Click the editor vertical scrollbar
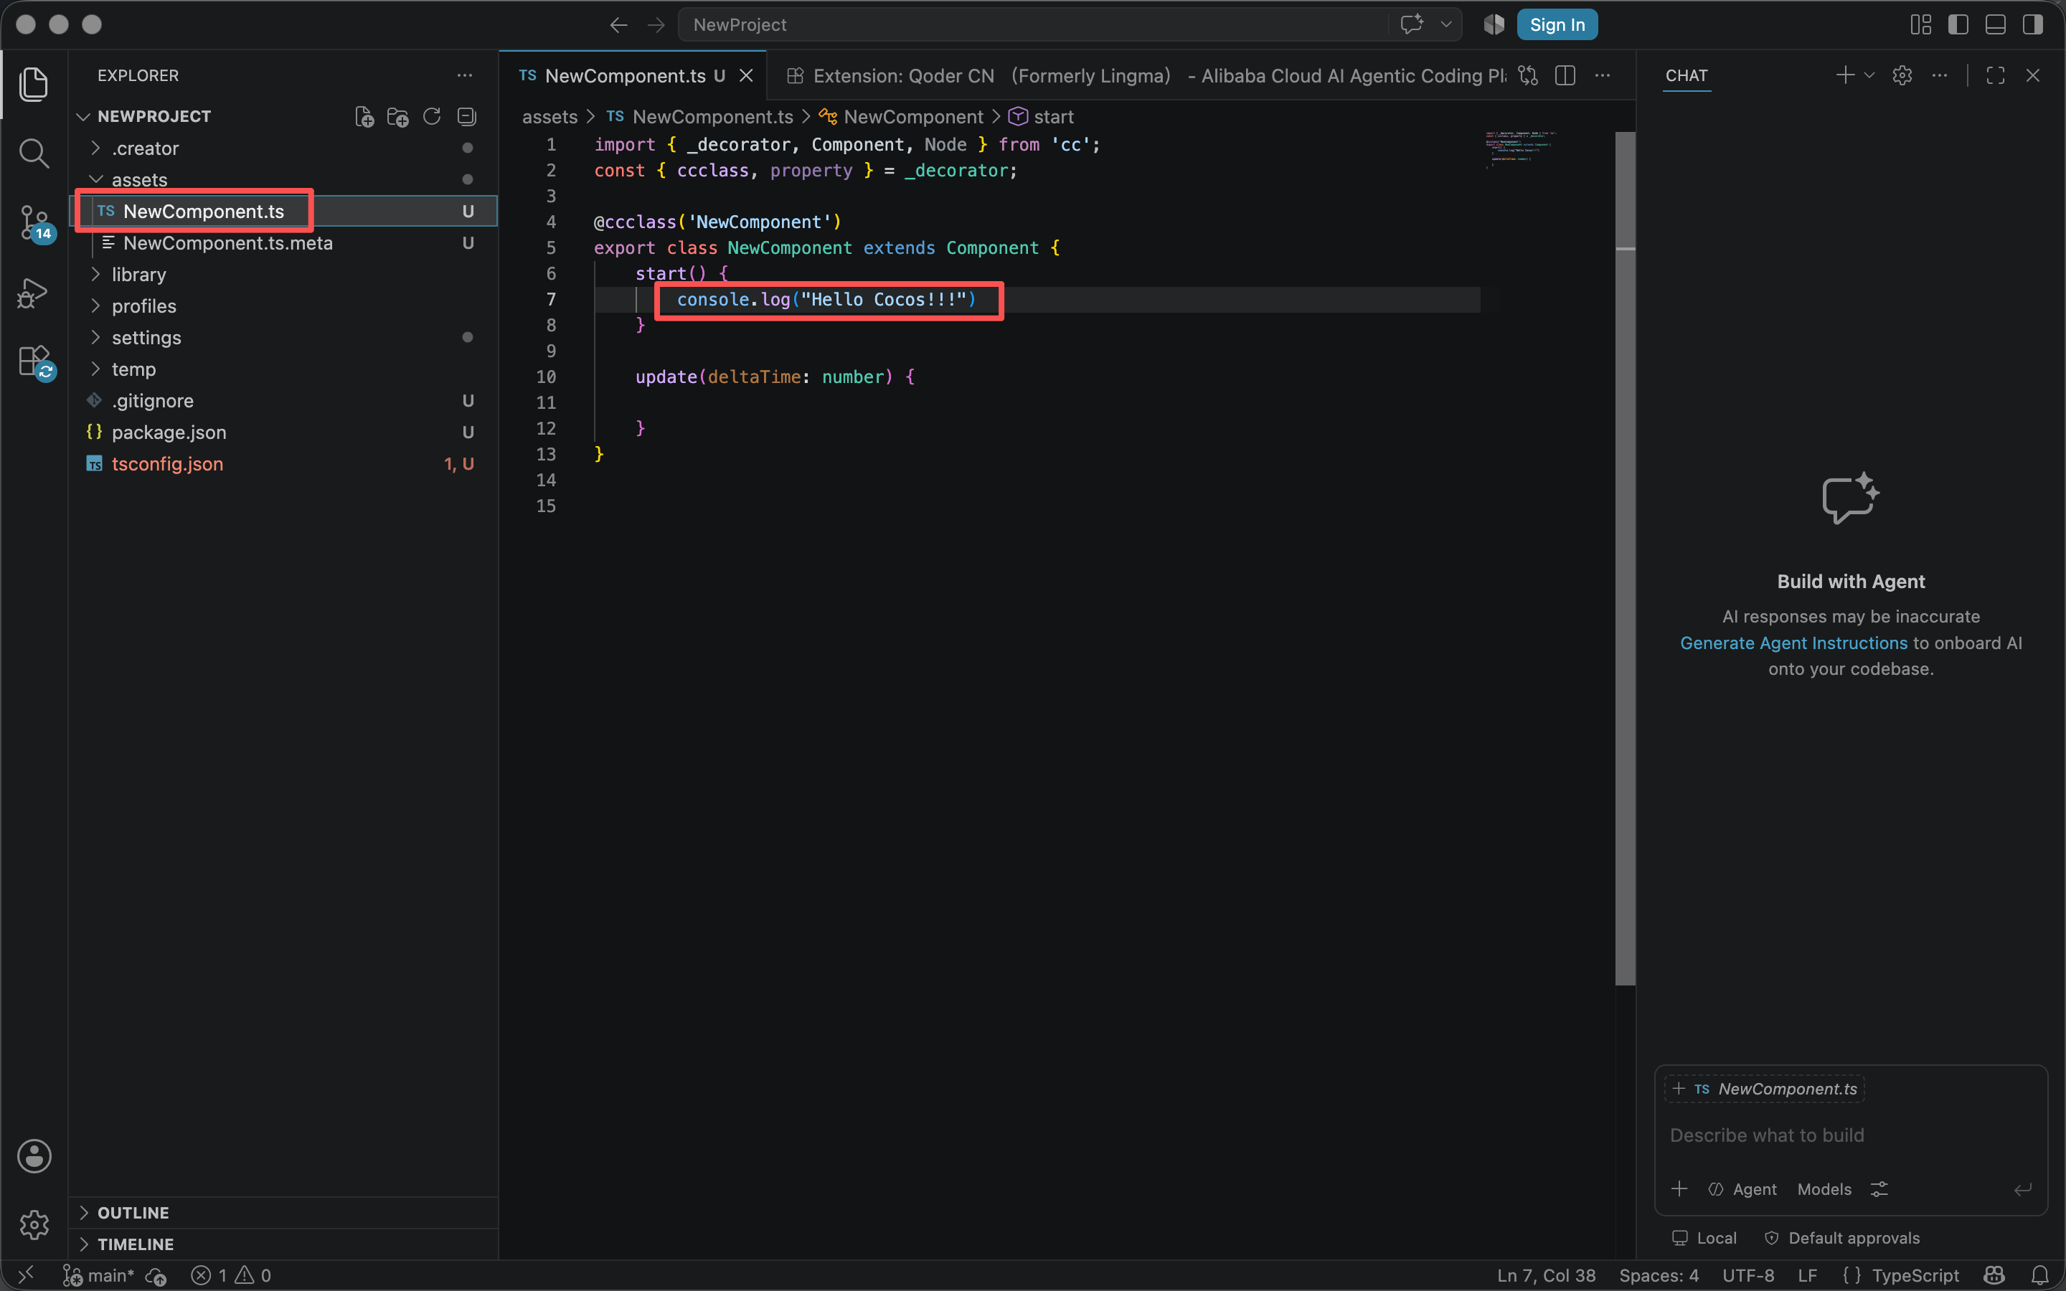2066x1291 pixels. [1625, 559]
